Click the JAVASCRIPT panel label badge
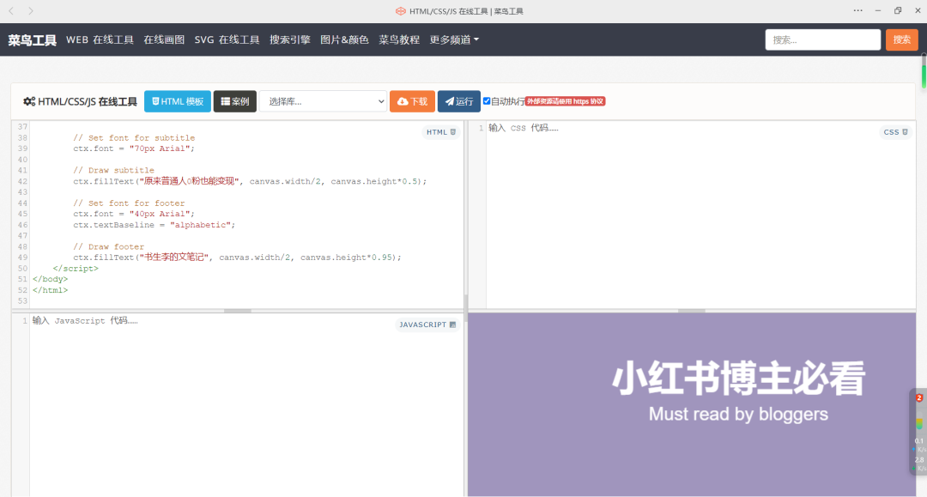The height and width of the screenshot is (497, 927). coord(427,324)
